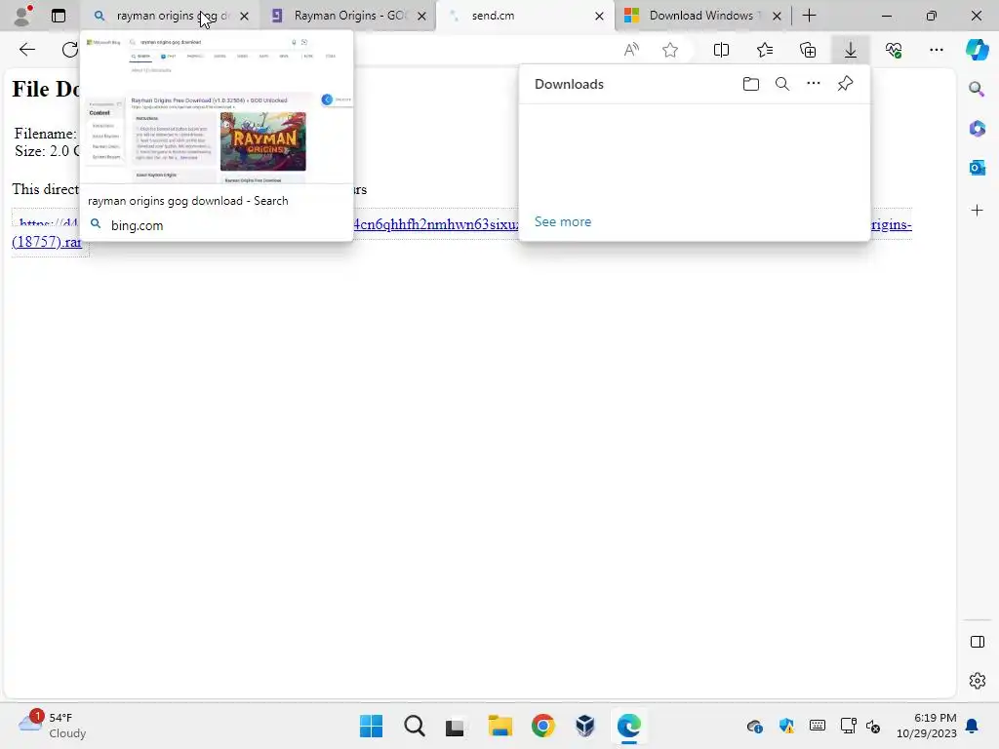Refresh the page

pyautogui.click(x=70, y=50)
